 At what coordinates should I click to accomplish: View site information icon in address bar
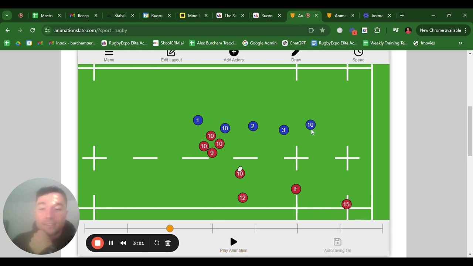click(47, 30)
